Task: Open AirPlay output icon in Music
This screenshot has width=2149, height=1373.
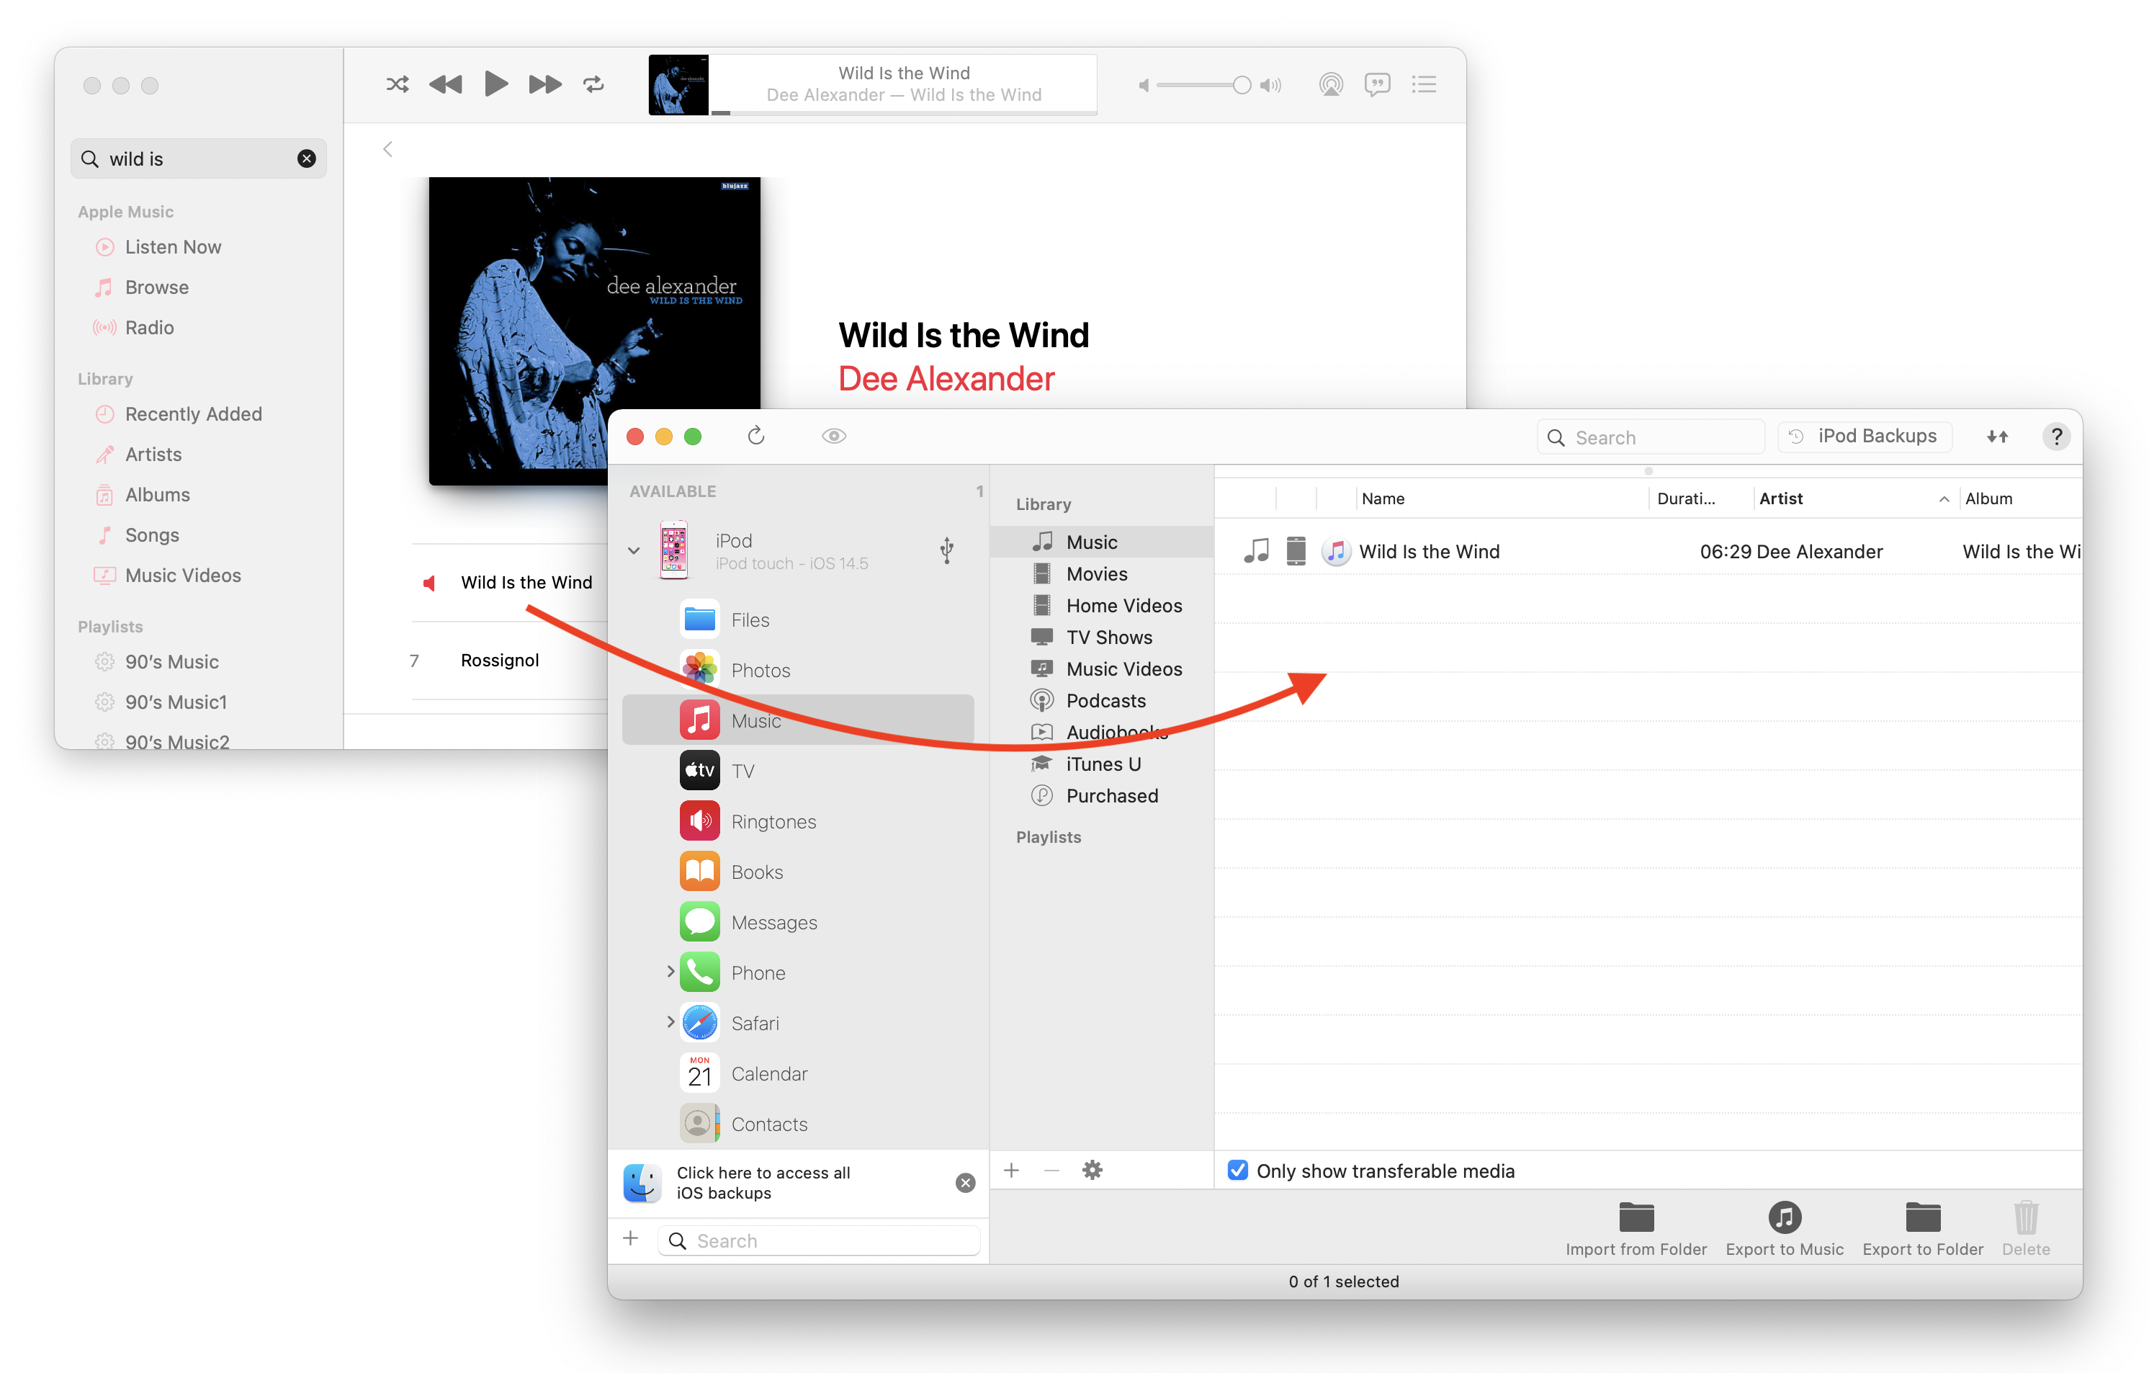Action: click(x=1331, y=85)
